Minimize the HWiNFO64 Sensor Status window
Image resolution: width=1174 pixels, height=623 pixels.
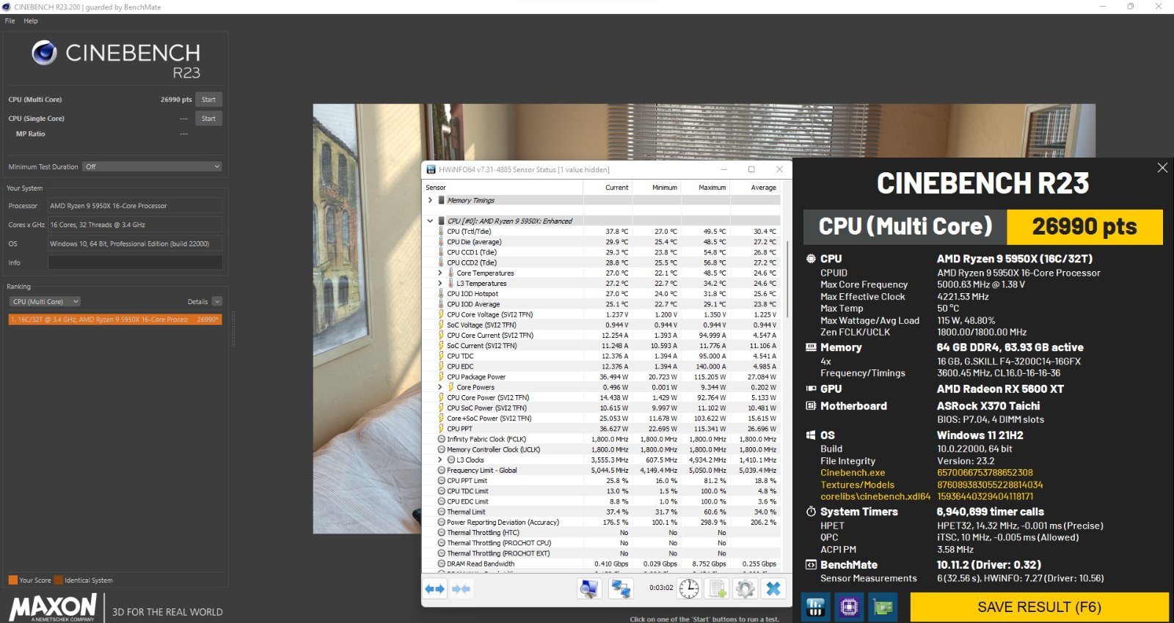(723, 169)
